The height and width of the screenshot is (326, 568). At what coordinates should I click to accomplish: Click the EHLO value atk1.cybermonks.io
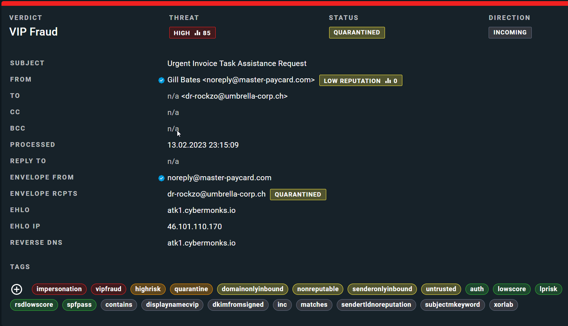[202, 210]
